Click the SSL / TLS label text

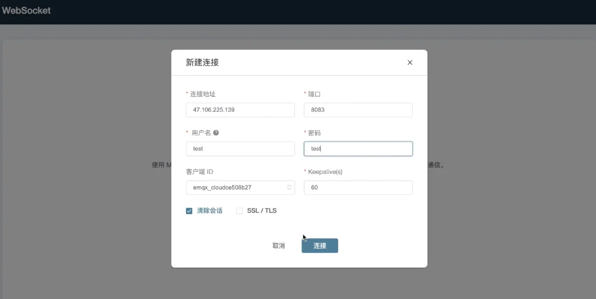pos(261,211)
